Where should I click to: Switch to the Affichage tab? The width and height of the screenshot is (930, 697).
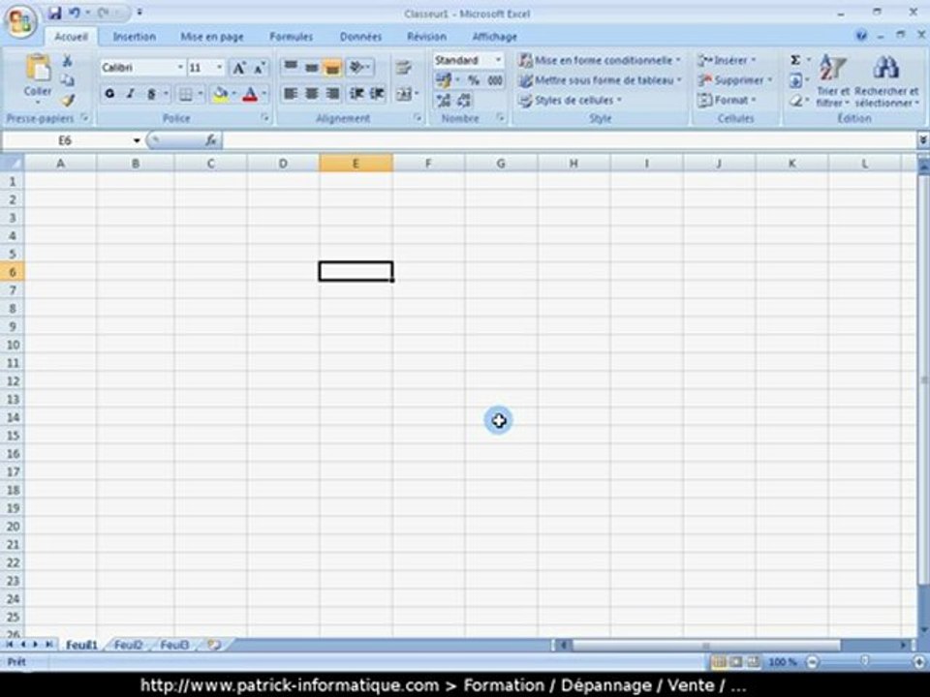click(495, 37)
